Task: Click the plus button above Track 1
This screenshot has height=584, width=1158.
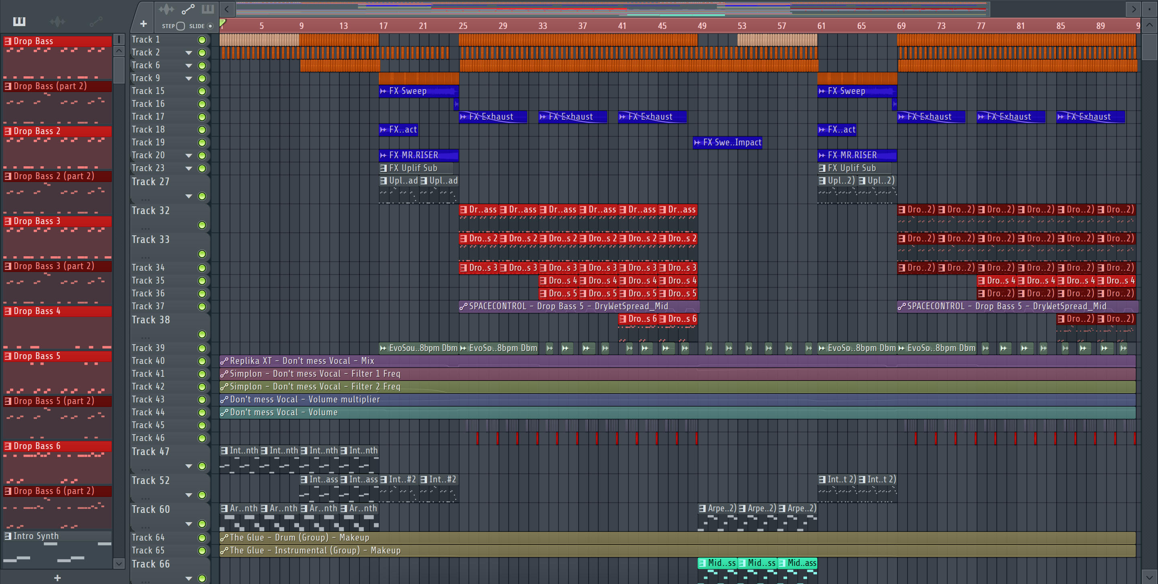Action: click(x=144, y=24)
